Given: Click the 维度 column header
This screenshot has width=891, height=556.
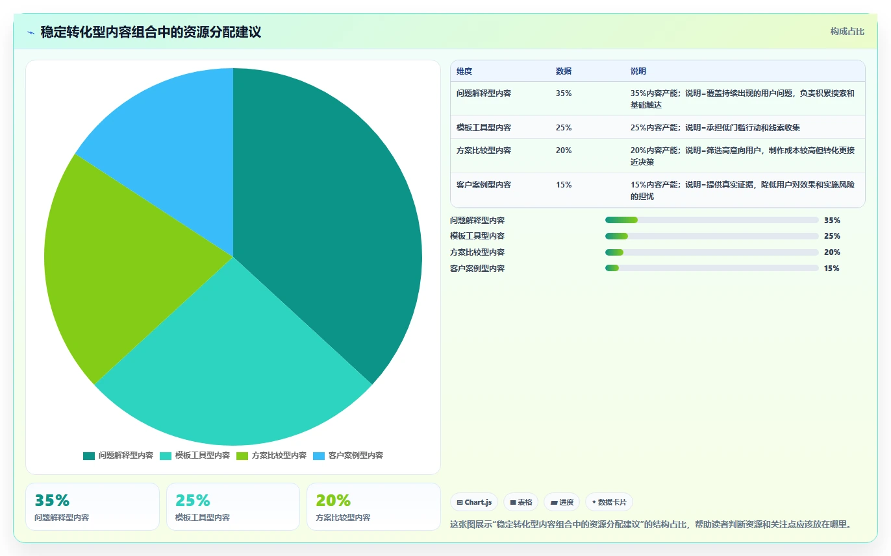Looking at the screenshot, I should click(x=464, y=71).
